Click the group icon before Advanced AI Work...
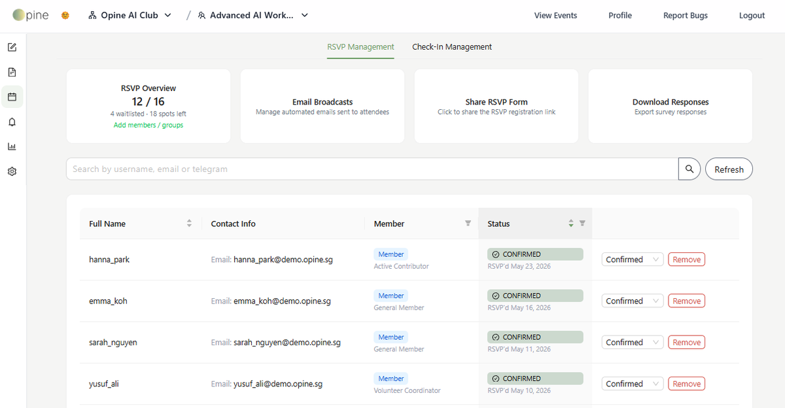This screenshot has height=408, width=785. (x=201, y=15)
